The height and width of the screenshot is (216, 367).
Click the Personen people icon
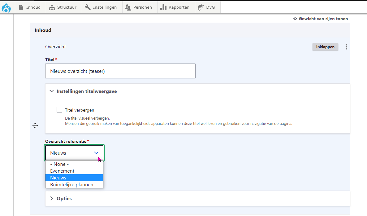(128, 7)
